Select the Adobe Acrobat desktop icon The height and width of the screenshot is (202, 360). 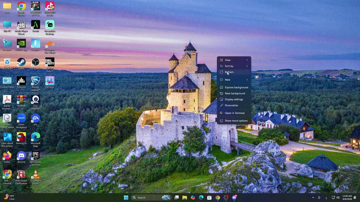click(x=7, y=102)
